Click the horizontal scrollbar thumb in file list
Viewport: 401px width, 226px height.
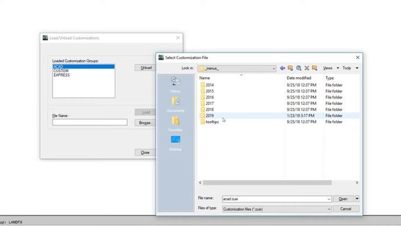[x=268, y=183]
